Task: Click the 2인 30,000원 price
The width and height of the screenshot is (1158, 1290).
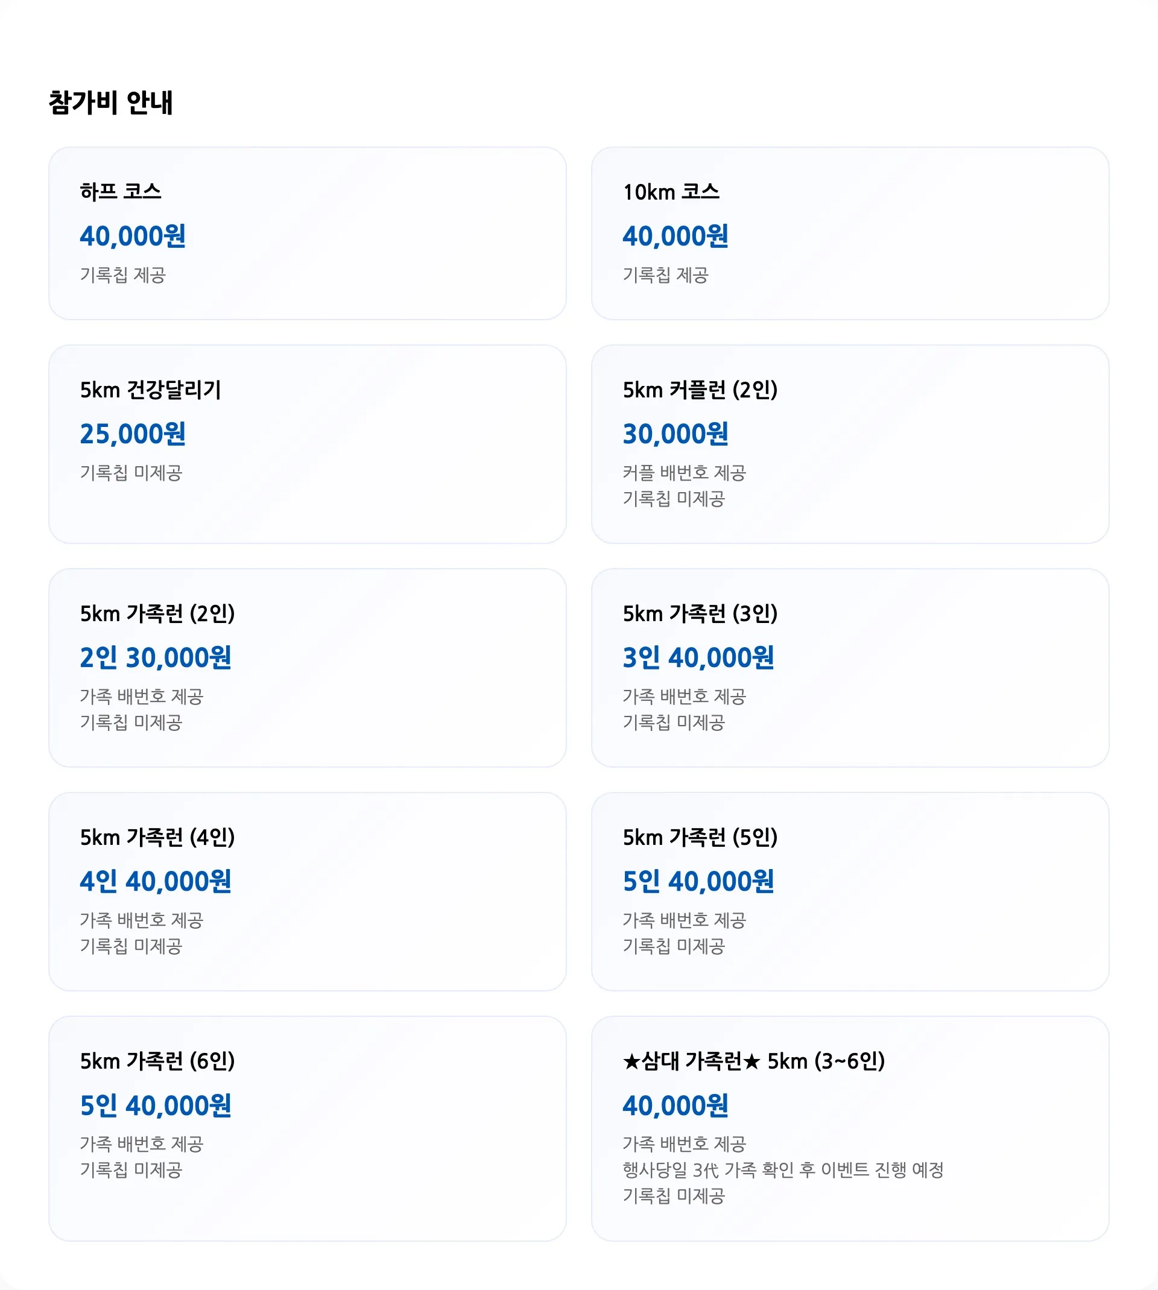Action: [155, 658]
